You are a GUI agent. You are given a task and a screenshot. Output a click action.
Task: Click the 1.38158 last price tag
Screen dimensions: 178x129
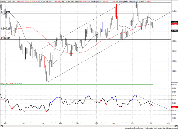click(x=174, y=31)
